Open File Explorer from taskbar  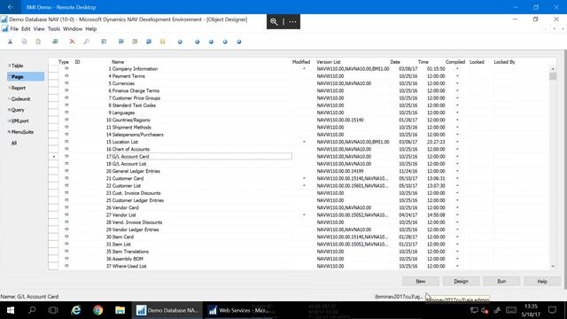click(120, 310)
